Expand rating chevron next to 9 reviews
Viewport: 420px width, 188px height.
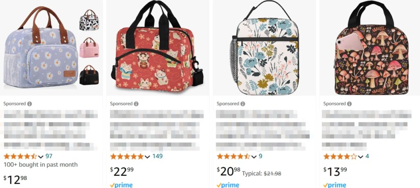(254, 157)
